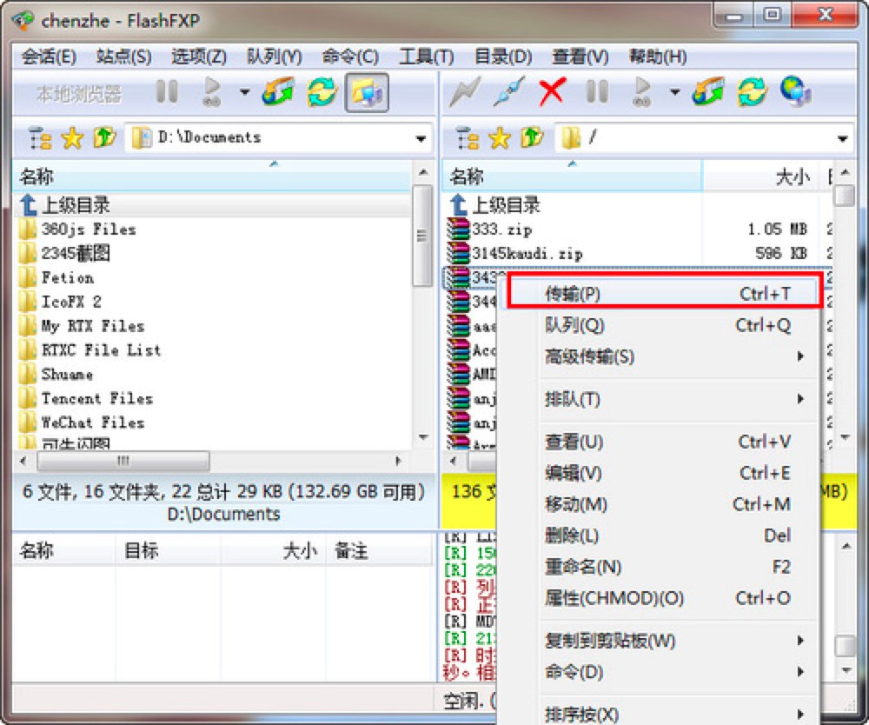Click the remote globe browser switch icon
Viewport: 869px width, 725px height.
point(796,91)
